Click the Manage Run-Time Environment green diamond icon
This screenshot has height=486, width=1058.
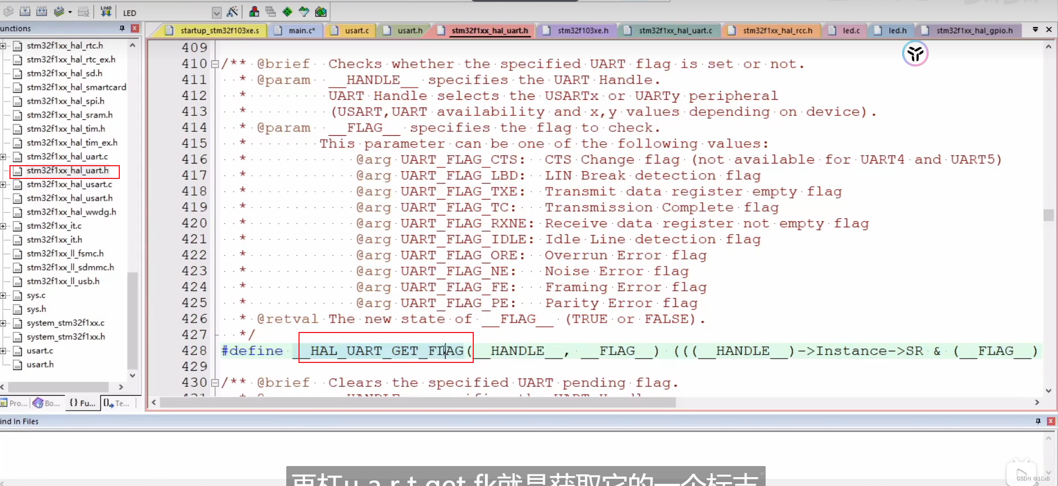(x=287, y=12)
